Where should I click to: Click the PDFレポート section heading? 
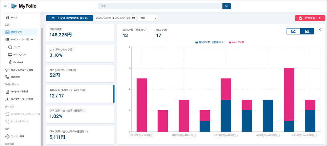point(12,84)
